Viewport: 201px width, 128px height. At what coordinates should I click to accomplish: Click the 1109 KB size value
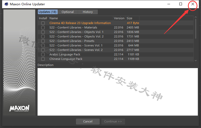pyautogui.click(x=133, y=59)
